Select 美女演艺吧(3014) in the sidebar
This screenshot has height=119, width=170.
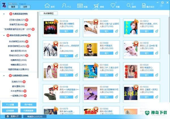[x=19, y=51]
